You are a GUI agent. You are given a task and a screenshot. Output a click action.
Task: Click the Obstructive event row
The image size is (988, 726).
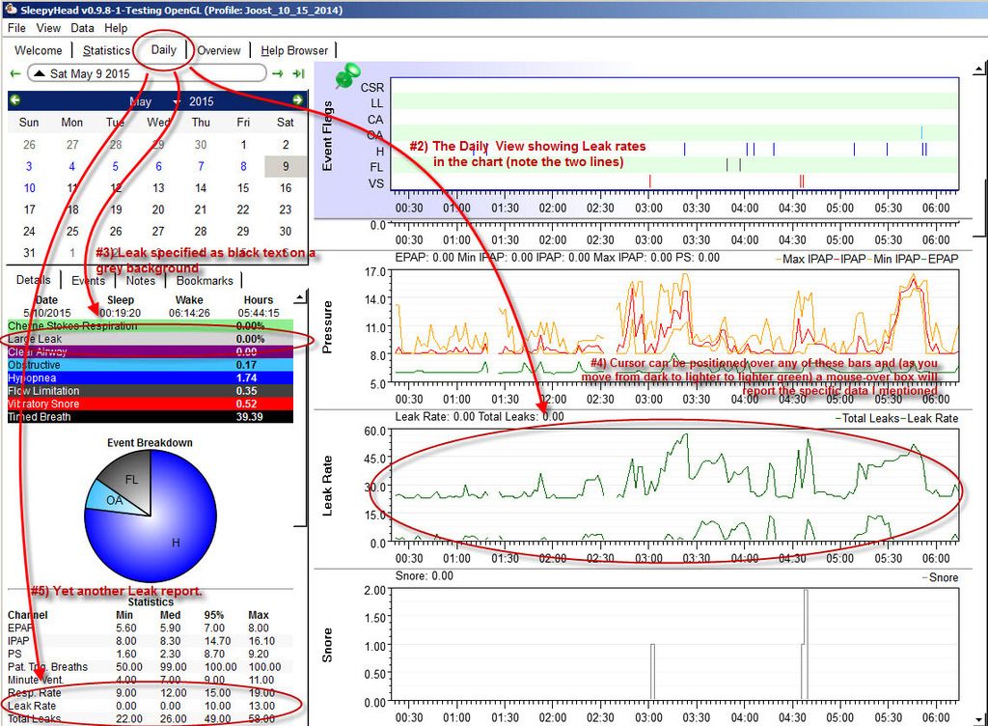coord(150,365)
